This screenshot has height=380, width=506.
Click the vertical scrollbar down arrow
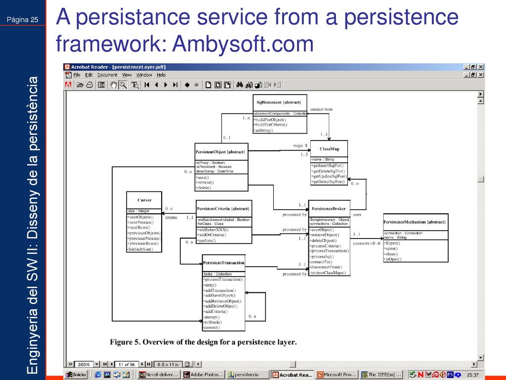point(481,357)
